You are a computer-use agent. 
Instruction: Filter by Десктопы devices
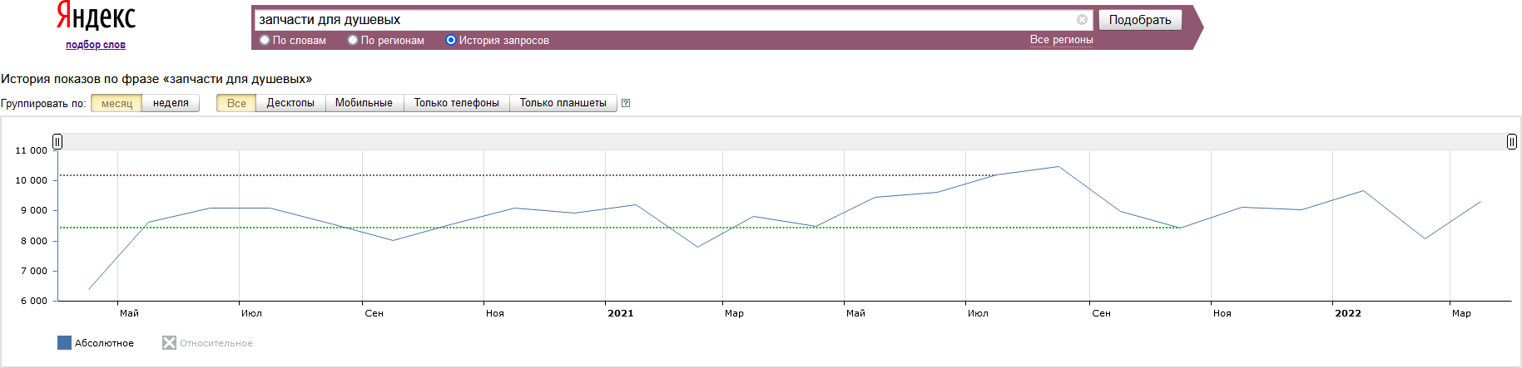290,103
